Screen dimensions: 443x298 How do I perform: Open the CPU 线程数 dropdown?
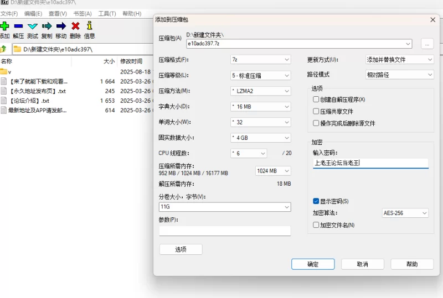coord(249,153)
